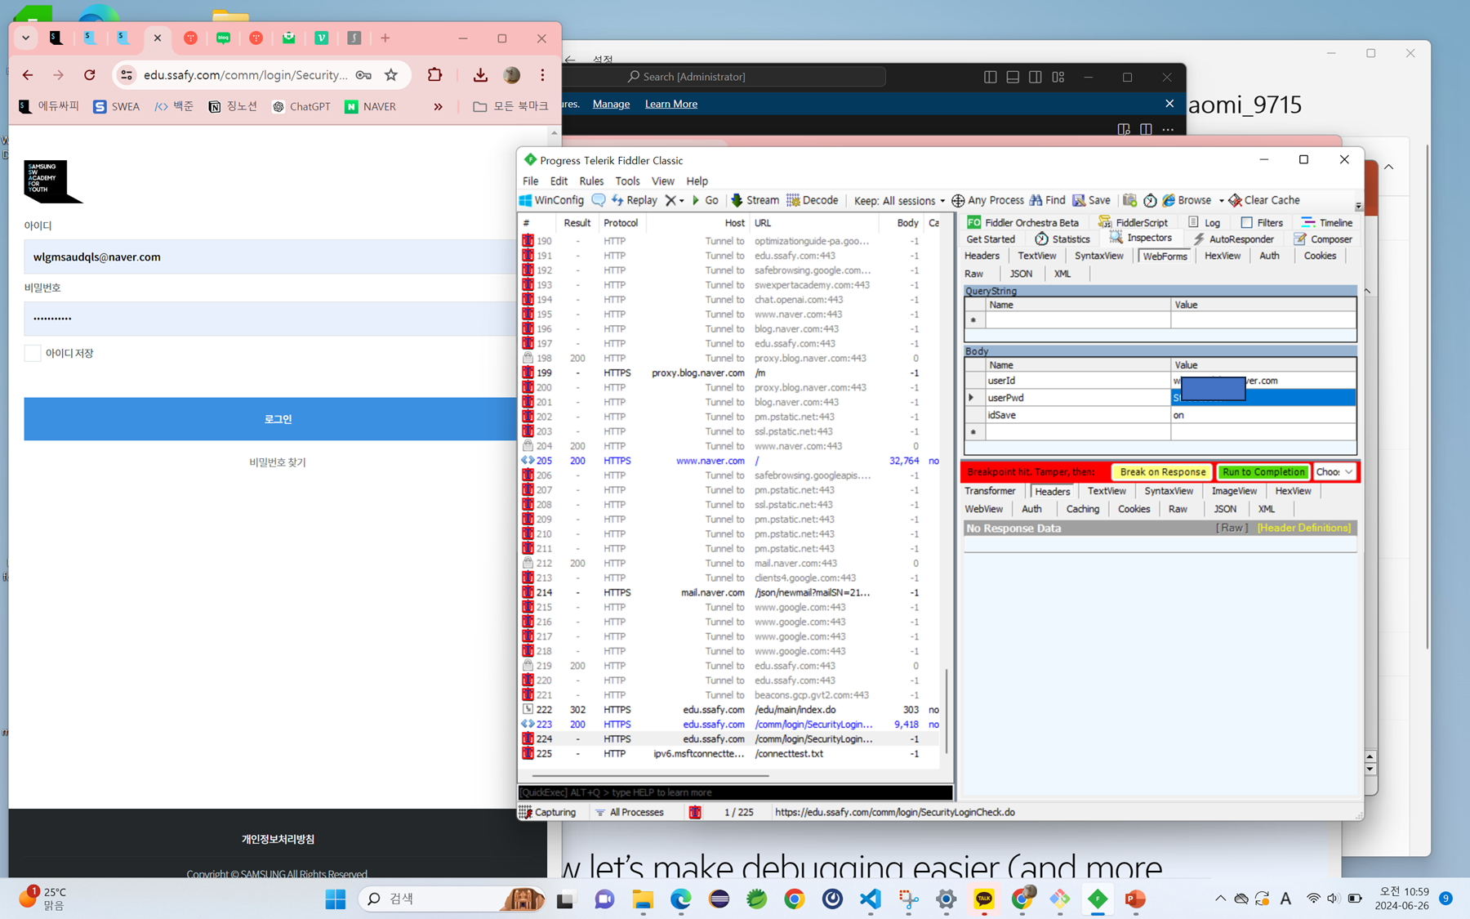The image size is (1470, 919).
Task: Open the Chrome extensions puzzle icon
Action: click(x=435, y=75)
